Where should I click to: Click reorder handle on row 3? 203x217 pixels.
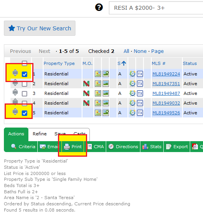[x=15, y=92]
